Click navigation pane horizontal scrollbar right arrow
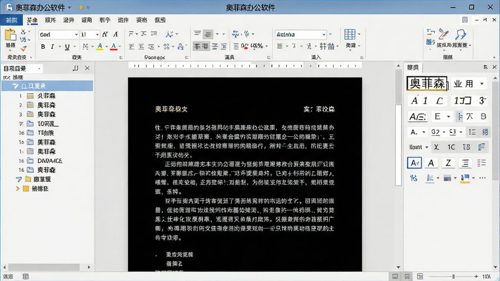Viewport: 500px width, 281px height. click(89, 267)
